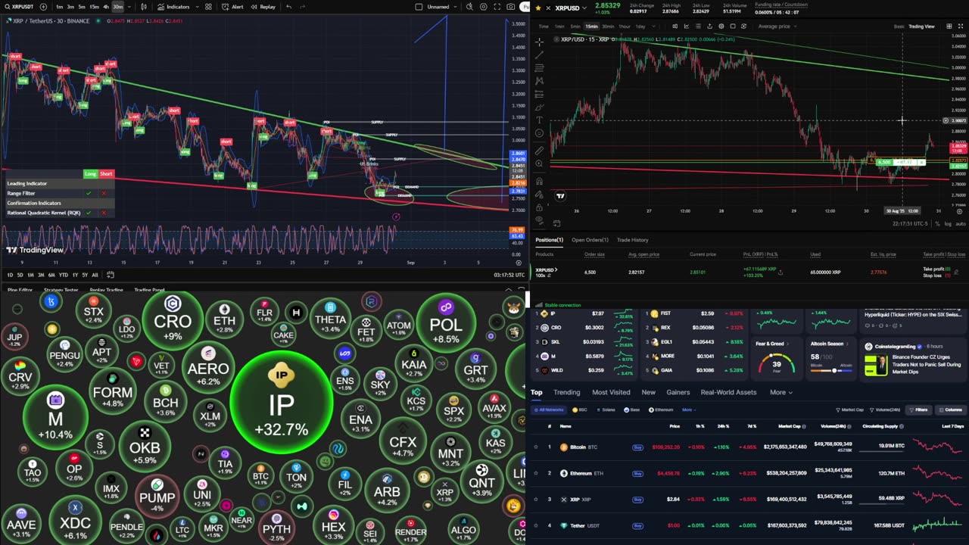Screen dimensions: 969x545
Task: Select the 1D date range at chart bottom
Action: [x=10, y=275]
